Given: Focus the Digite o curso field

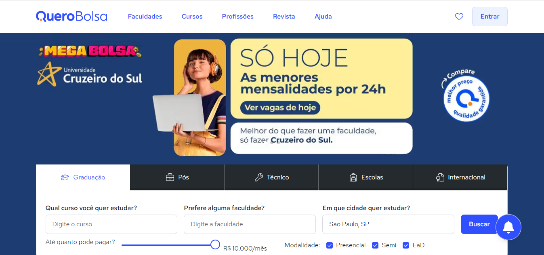Looking at the screenshot, I should tap(111, 224).
